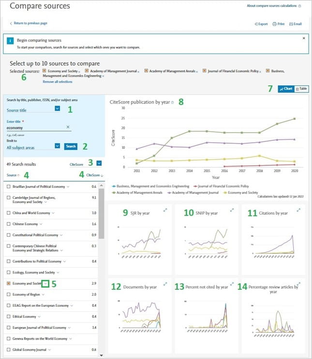Viewport: 312px width, 359px height.
Task: Click the Enter title input field
Action: (36, 128)
